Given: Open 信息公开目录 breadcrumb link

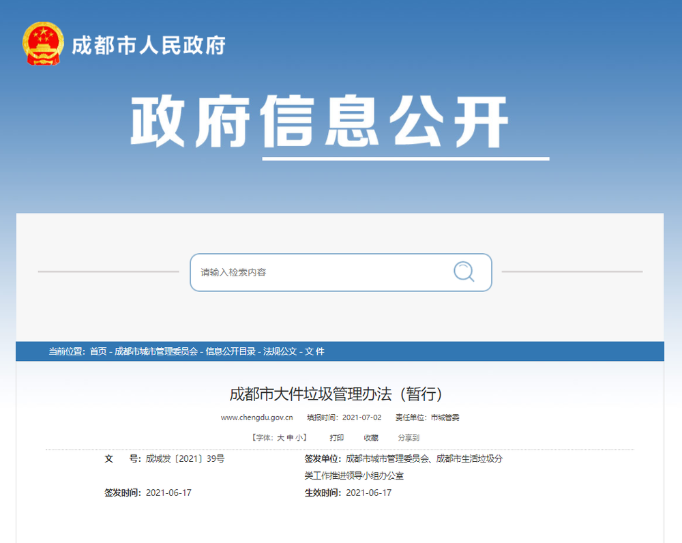Looking at the screenshot, I should (231, 351).
